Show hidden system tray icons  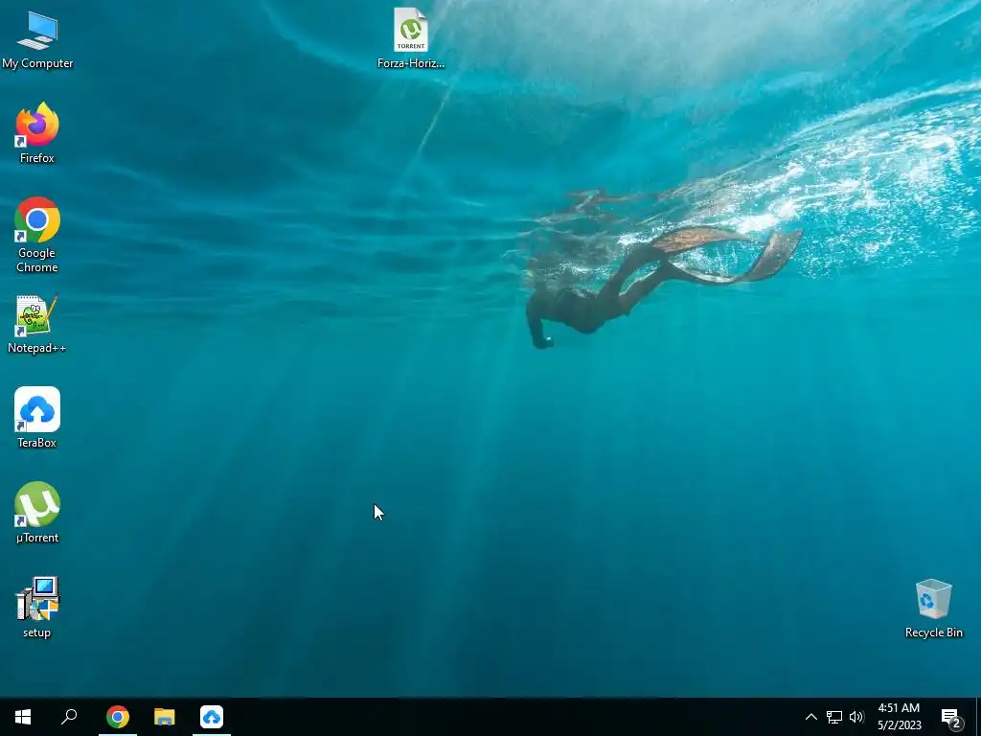tap(810, 717)
